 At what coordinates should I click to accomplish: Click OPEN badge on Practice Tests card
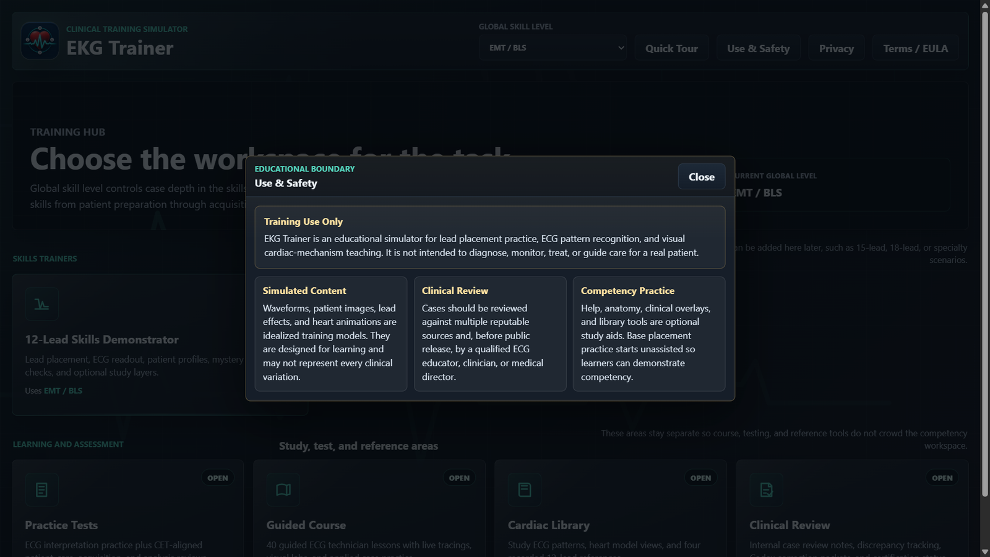tap(218, 478)
